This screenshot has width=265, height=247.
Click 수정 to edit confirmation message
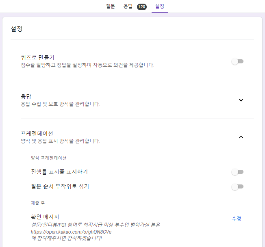tap(236, 219)
